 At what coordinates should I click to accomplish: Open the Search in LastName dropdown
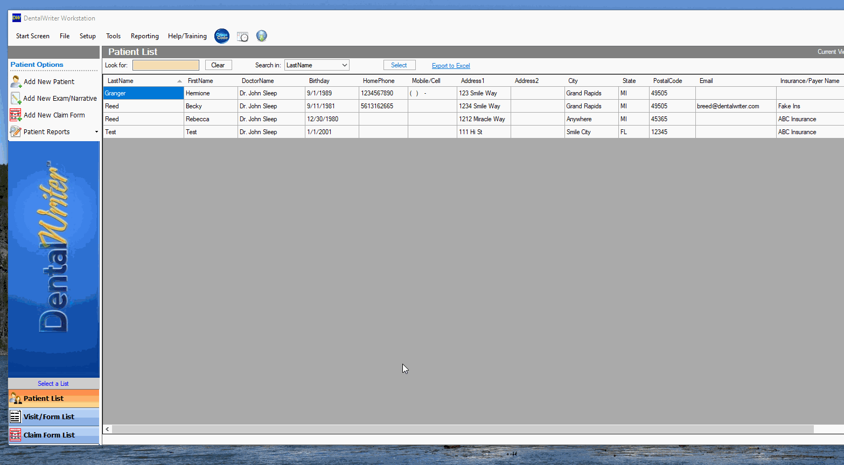317,65
